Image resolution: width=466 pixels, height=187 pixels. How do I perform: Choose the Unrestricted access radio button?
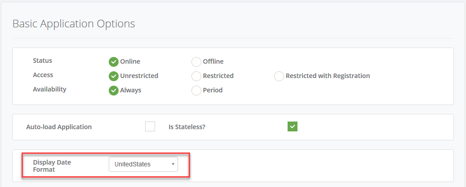pos(113,76)
